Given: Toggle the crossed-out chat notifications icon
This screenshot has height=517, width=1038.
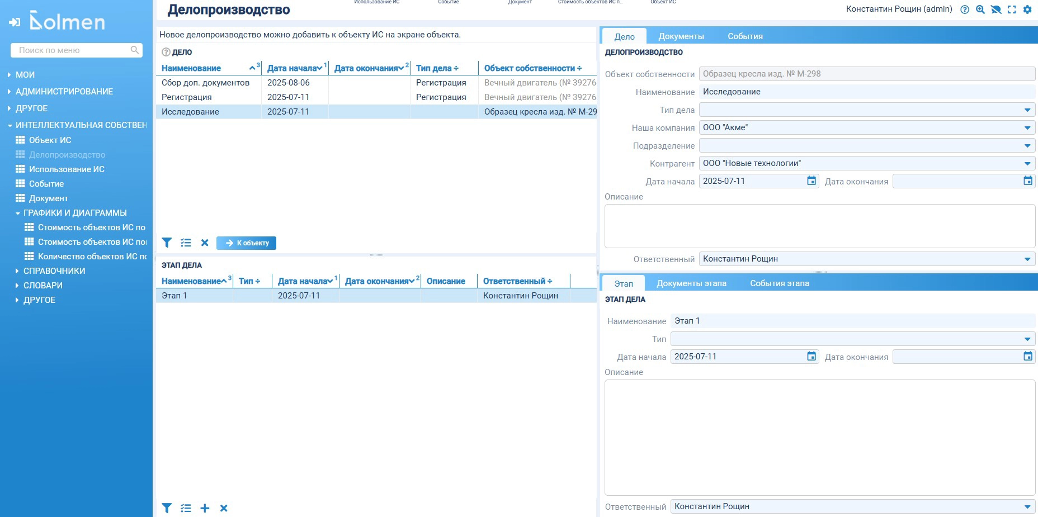Looking at the screenshot, I should point(996,10).
